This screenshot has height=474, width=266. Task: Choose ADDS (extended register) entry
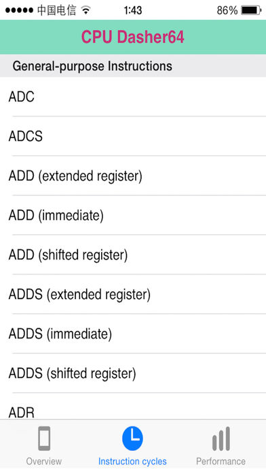click(x=133, y=294)
